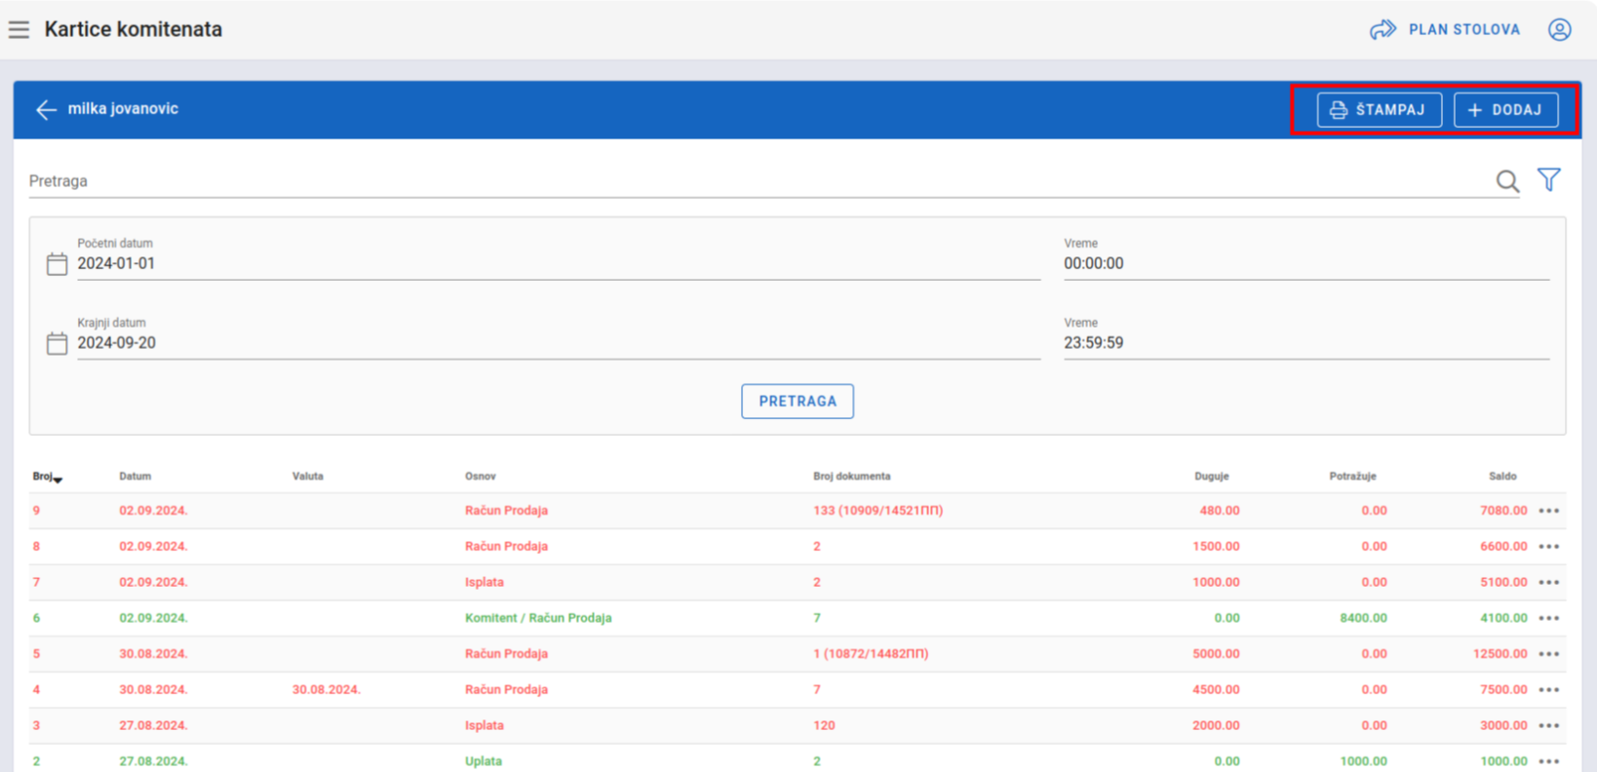Print the card with Štampaj button
The width and height of the screenshot is (1597, 772).
pos(1379,109)
